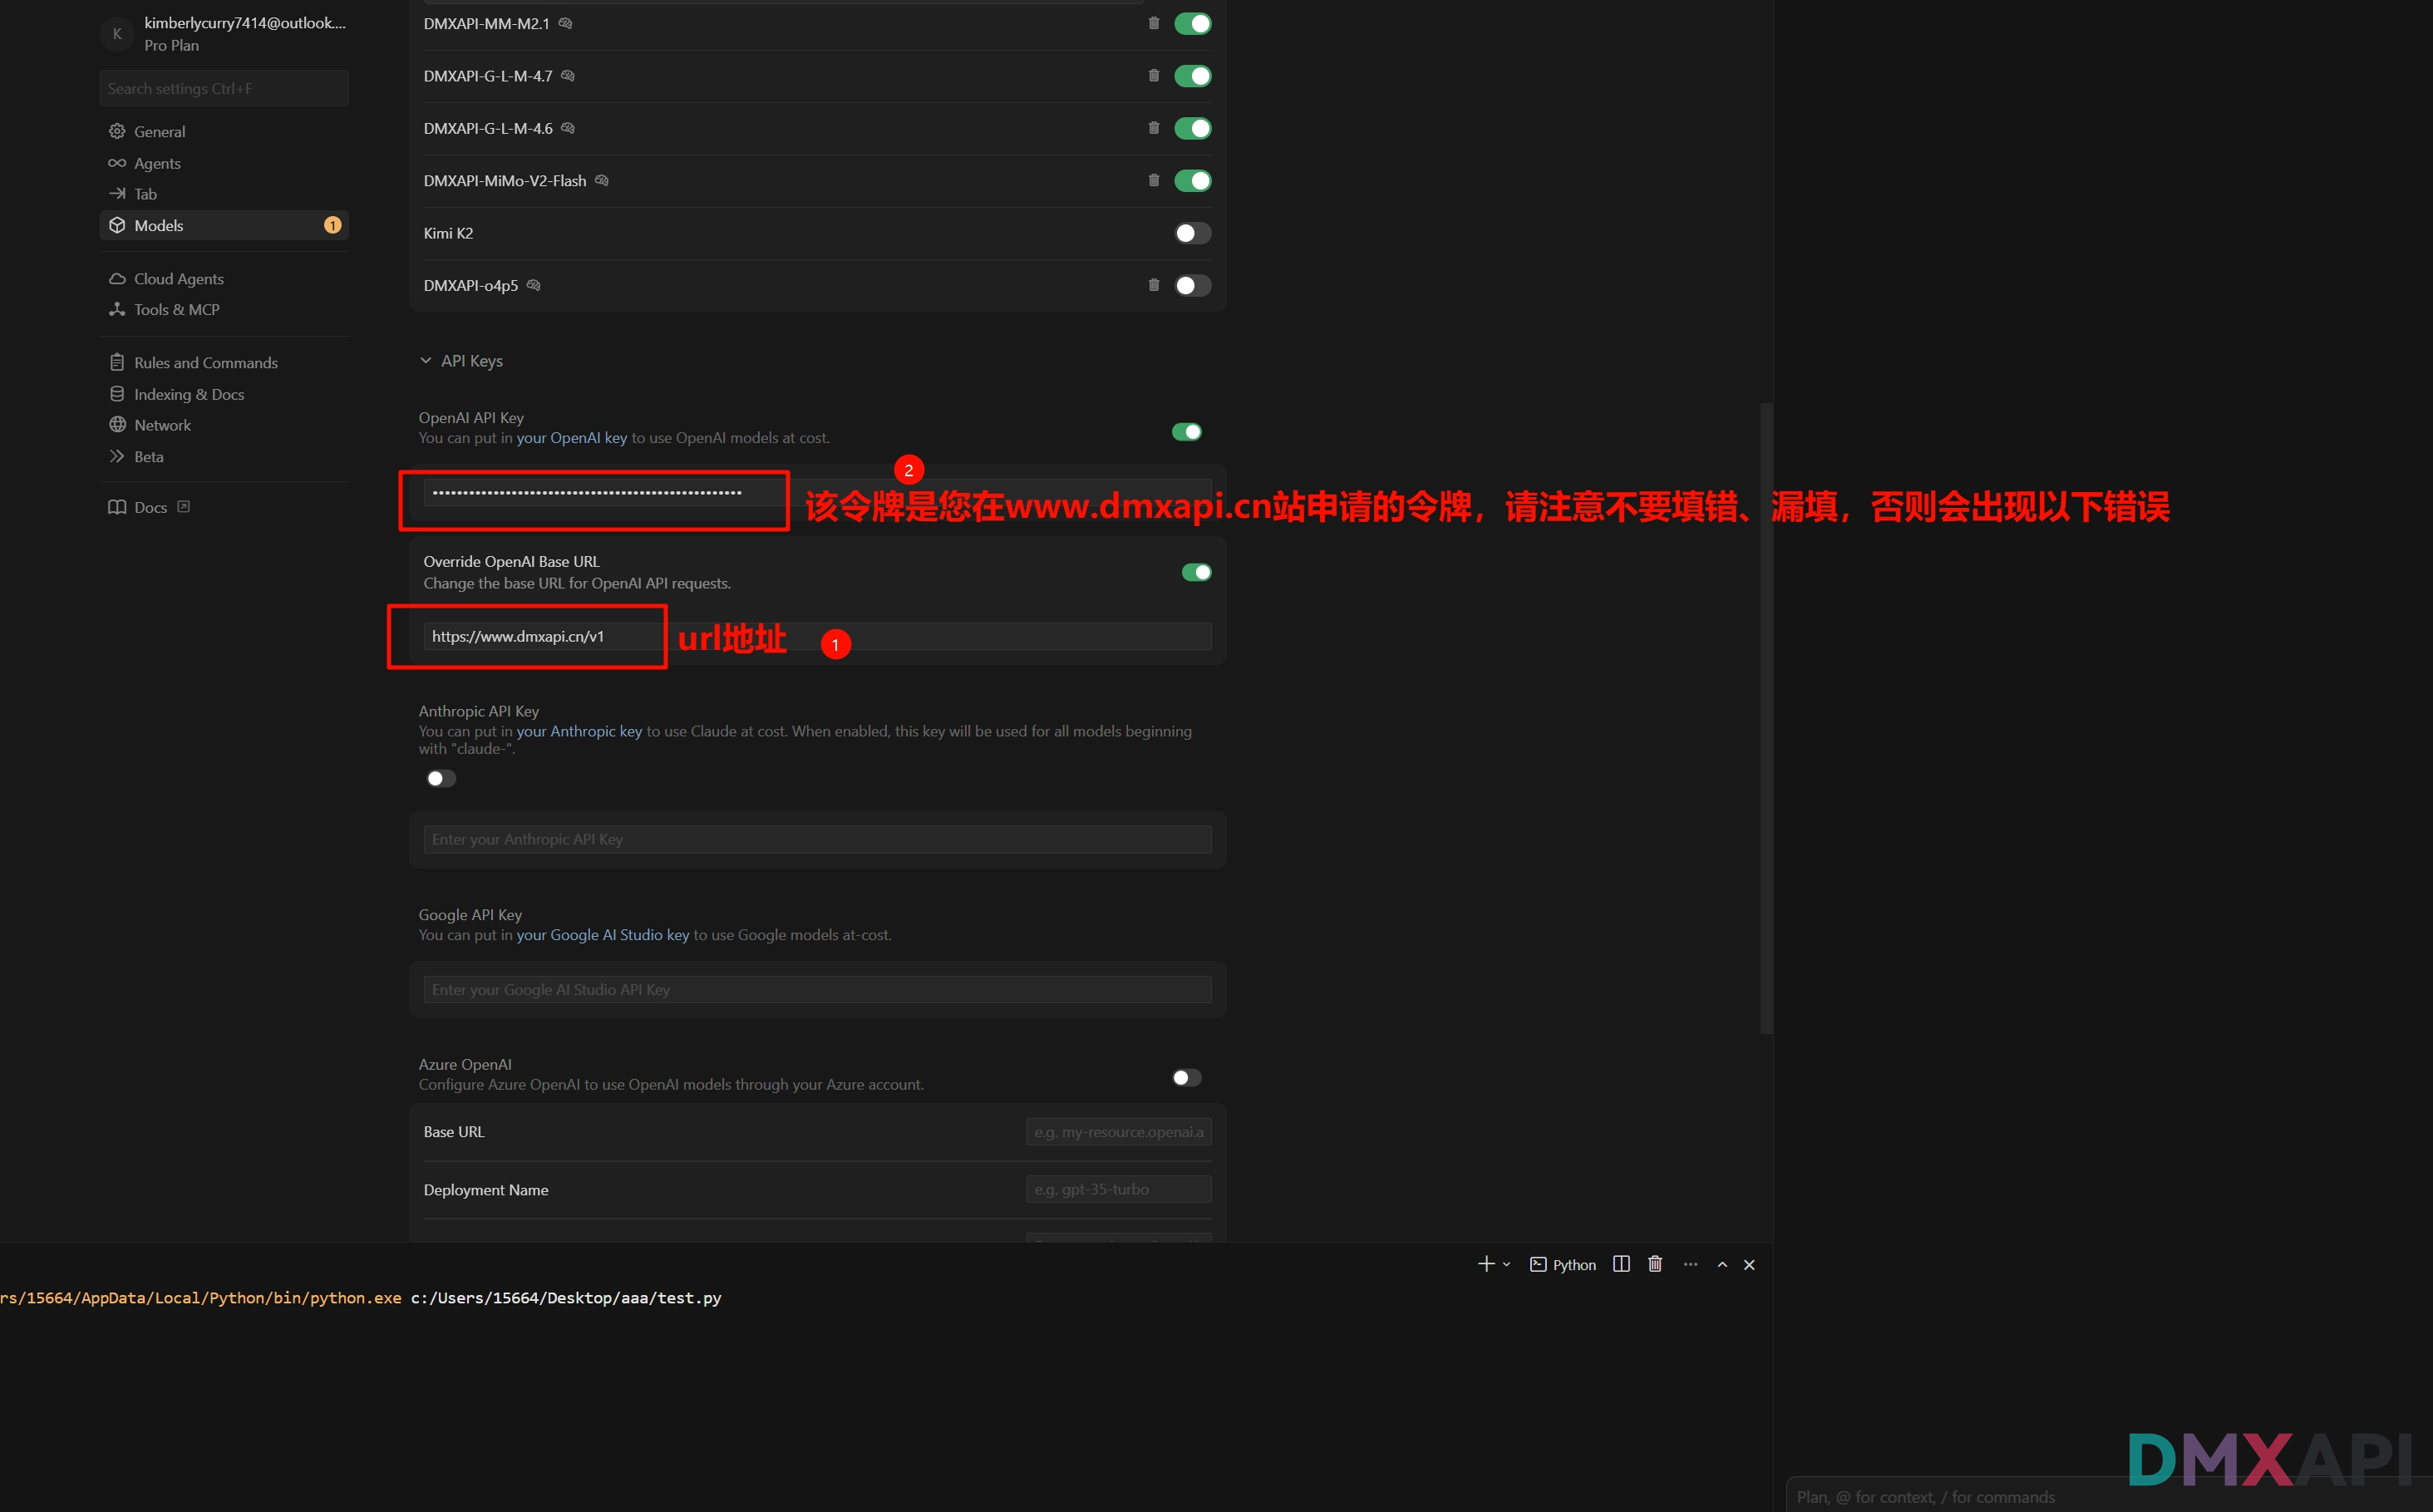Kill terminal with the trash icon

point(1655,1264)
